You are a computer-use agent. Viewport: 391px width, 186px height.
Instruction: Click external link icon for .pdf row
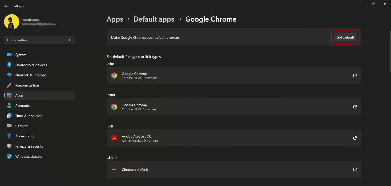355,138
